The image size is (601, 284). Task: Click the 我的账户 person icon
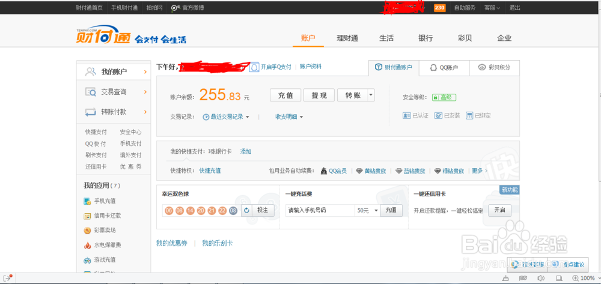91,71
